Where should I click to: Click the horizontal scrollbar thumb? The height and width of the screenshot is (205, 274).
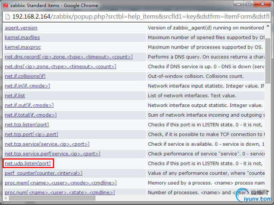coord(52,198)
